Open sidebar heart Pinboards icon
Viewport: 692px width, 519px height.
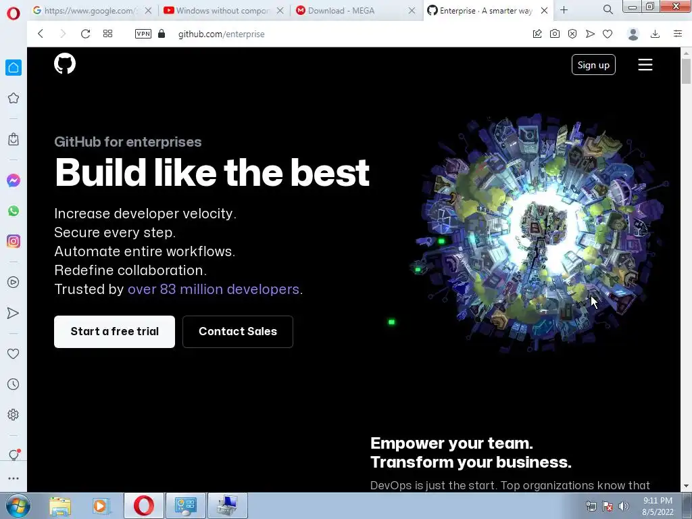(14, 353)
